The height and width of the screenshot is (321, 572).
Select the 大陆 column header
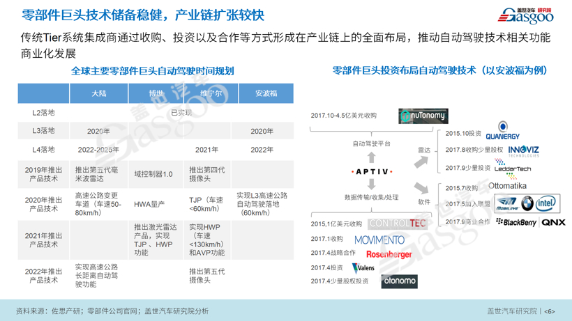click(99, 93)
